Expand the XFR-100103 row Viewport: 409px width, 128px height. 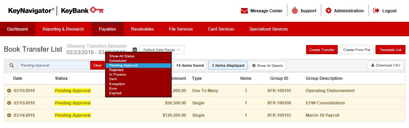point(9,115)
